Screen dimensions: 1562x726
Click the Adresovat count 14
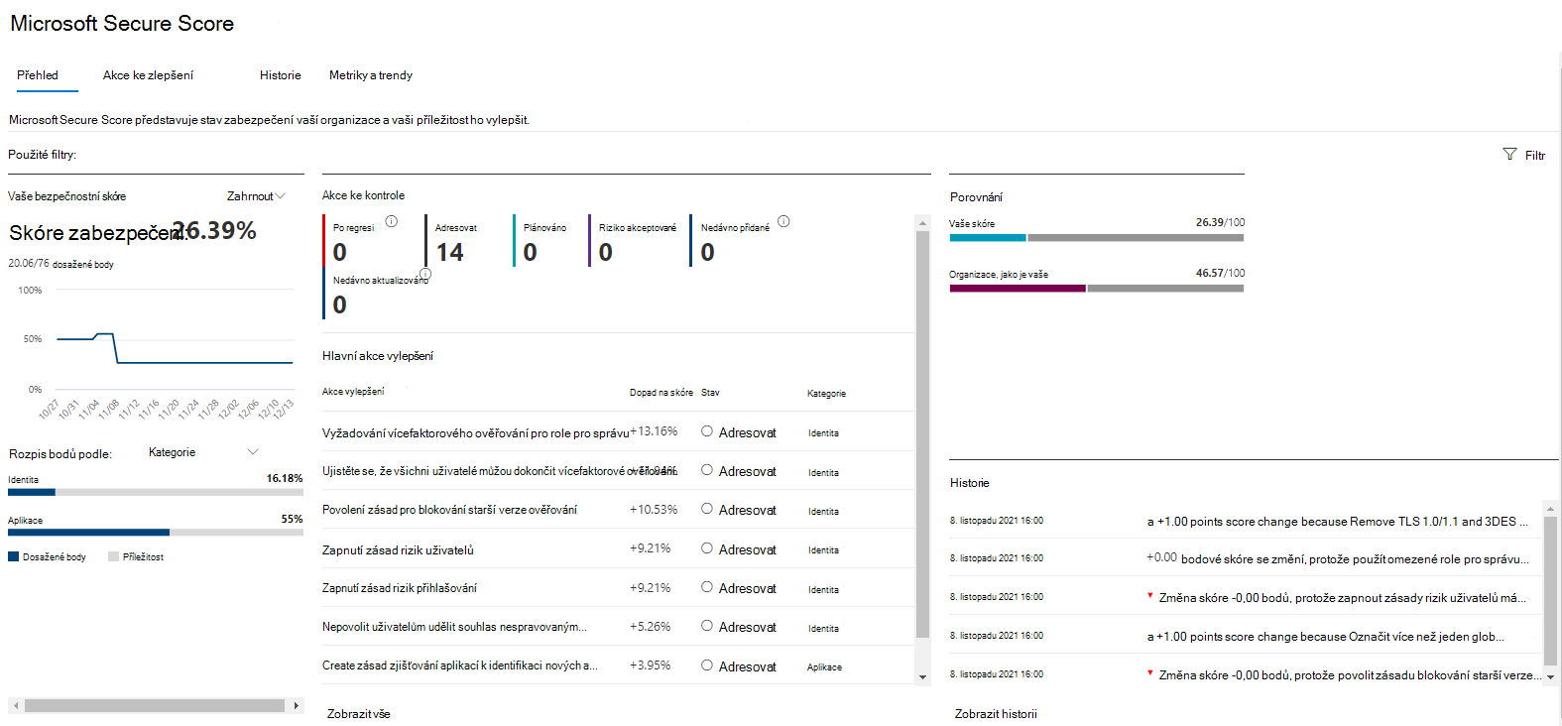[x=449, y=252]
